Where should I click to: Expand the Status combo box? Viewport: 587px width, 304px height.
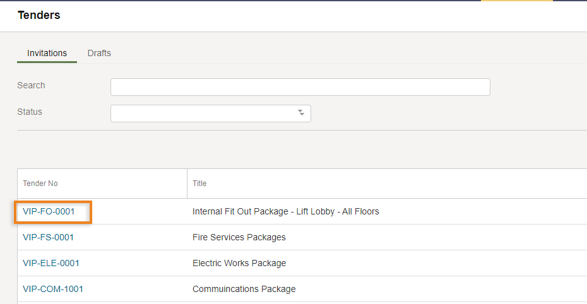pyautogui.click(x=211, y=114)
